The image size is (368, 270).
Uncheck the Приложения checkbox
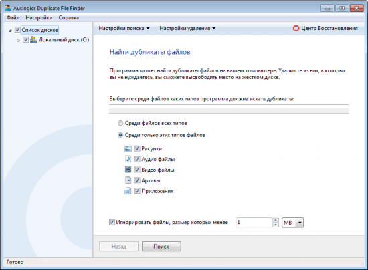pos(137,191)
